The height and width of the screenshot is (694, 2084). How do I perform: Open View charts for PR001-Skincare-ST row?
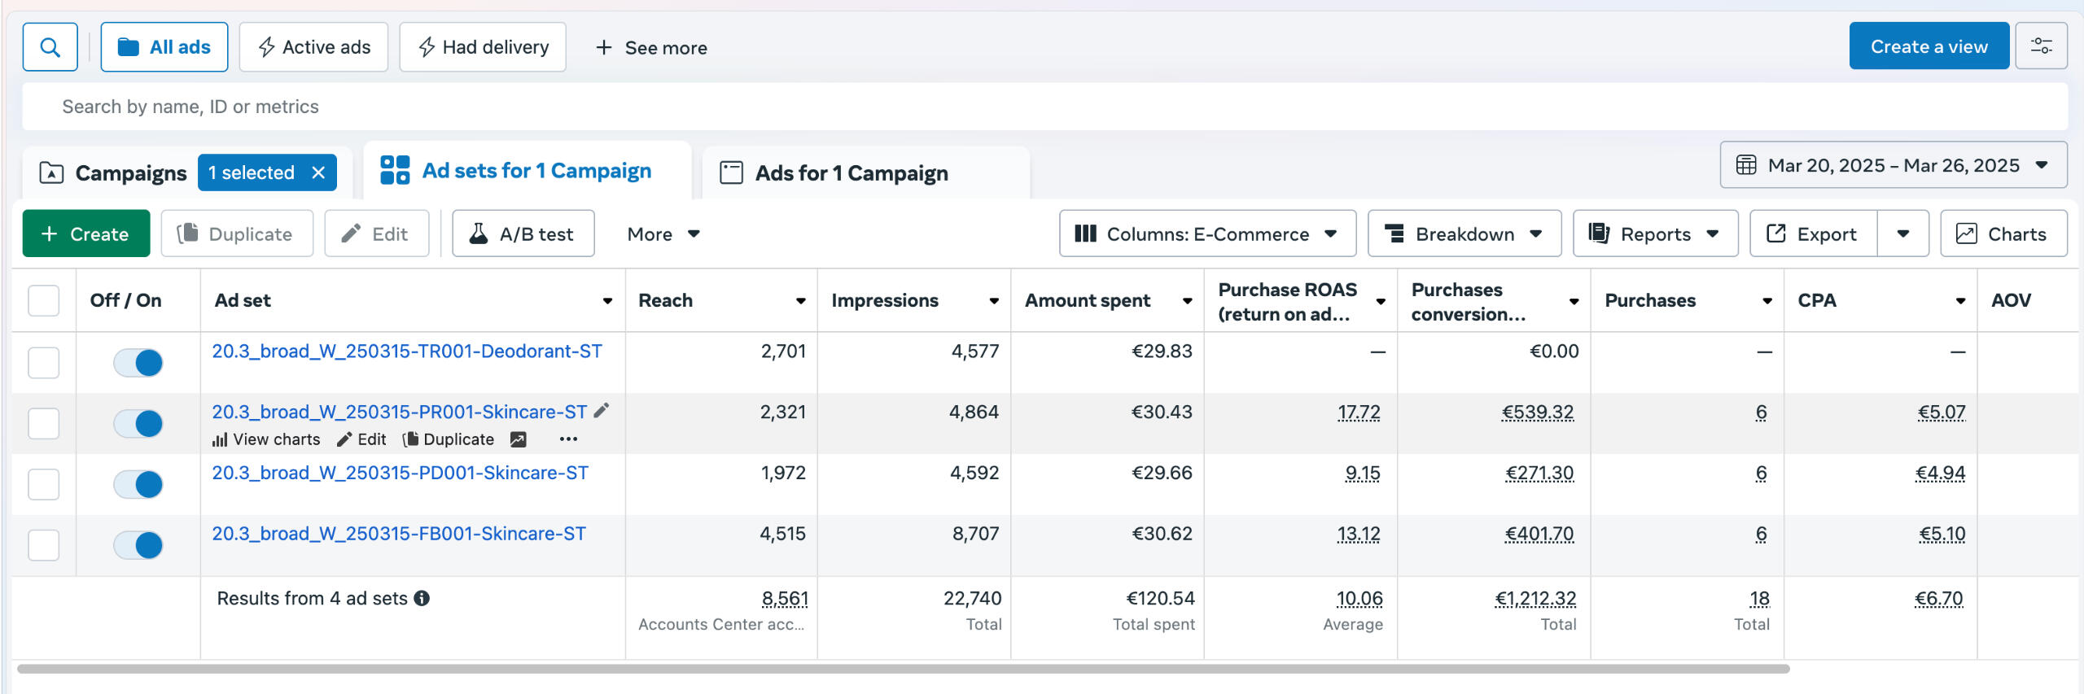pos(266,439)
